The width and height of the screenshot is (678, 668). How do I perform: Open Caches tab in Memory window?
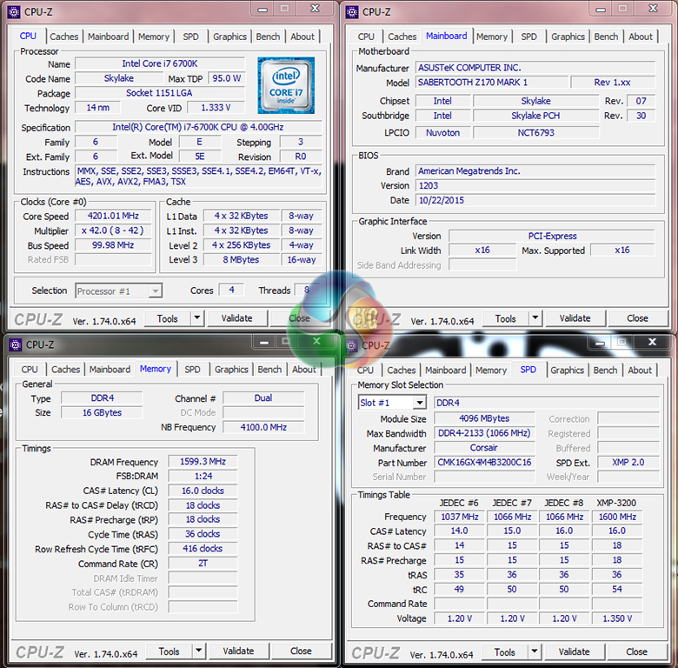66,370
